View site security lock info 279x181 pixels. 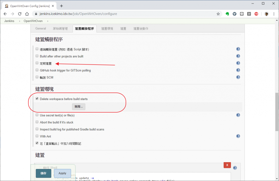36,14
